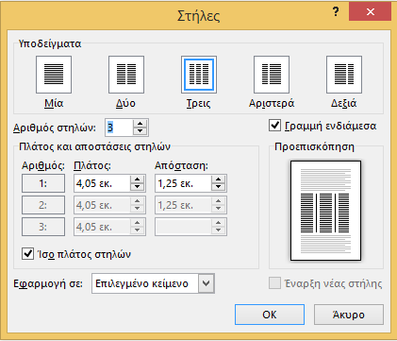
Task: Open the Εφαρμογή σε dropdown
Action: [x=207, y=283]
